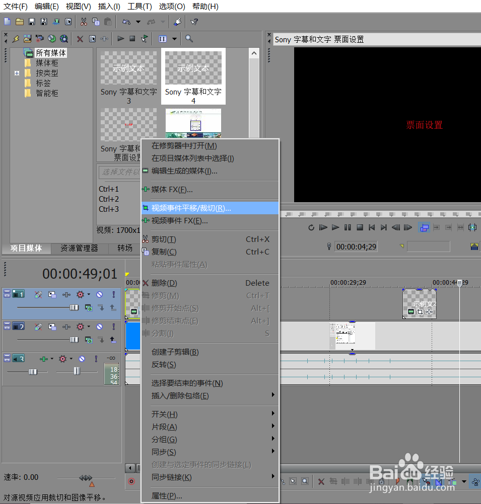Click the magnifier Search Media icon
Screen dimensions: 481x504
(x=189, y=39)
